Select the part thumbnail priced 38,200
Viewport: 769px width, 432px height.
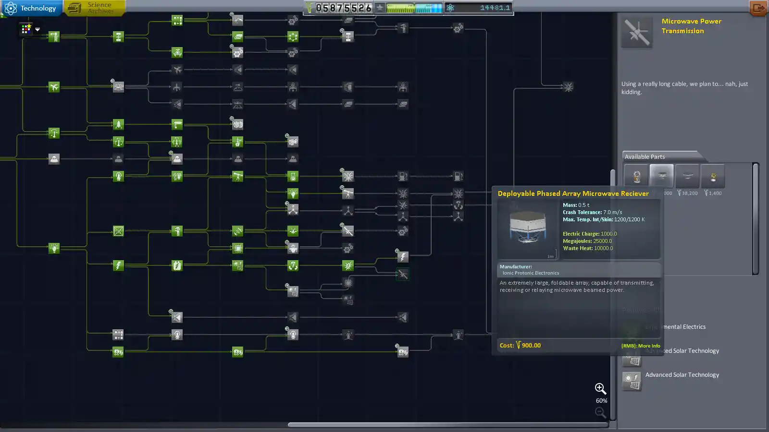(687, 176)
